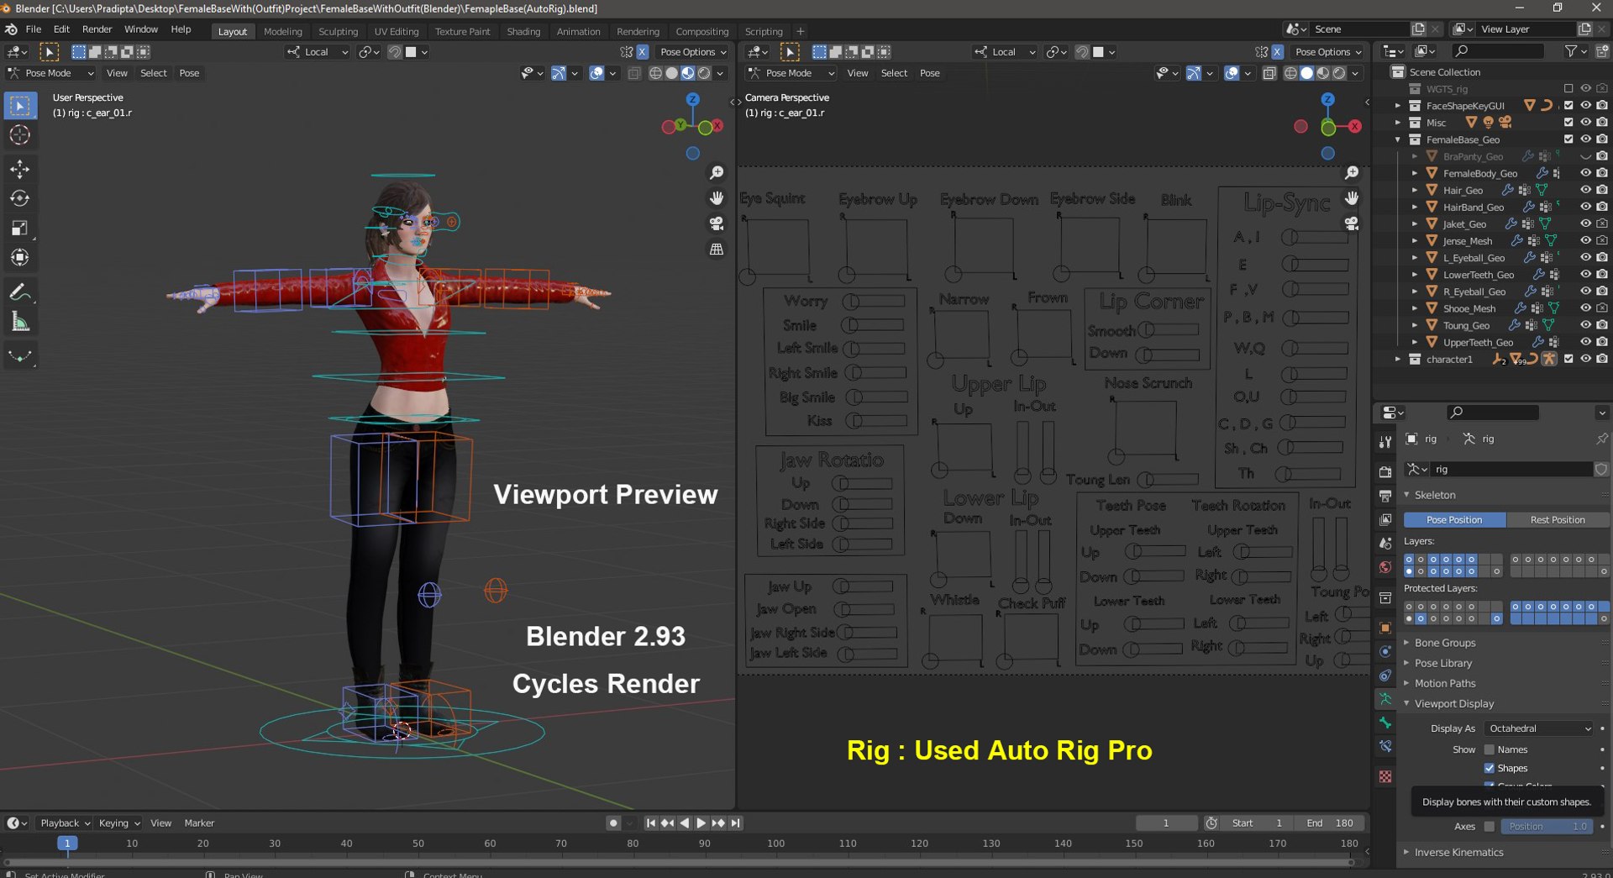Activate the Transform tool
Image resolution: width=1613 pixels, height=878 pixels.
(20, 257)
